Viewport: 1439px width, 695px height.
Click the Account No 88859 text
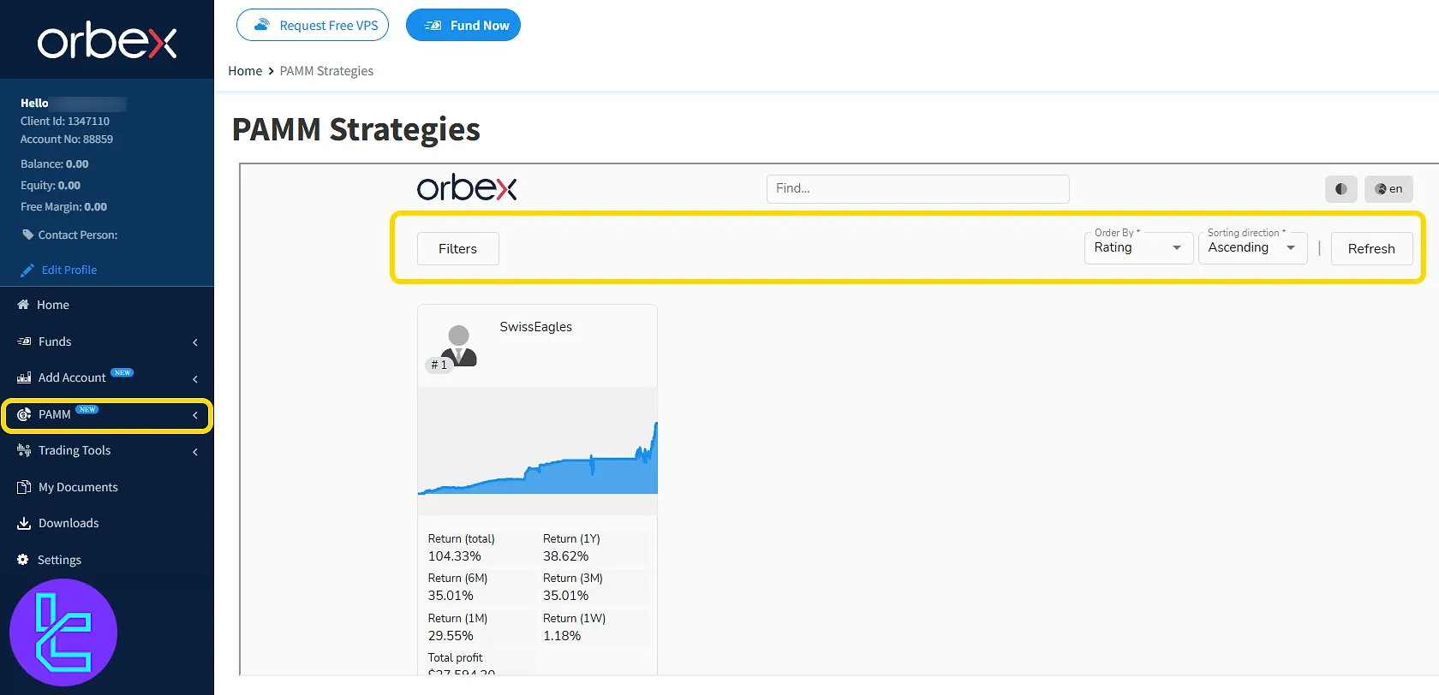point(67,139)
